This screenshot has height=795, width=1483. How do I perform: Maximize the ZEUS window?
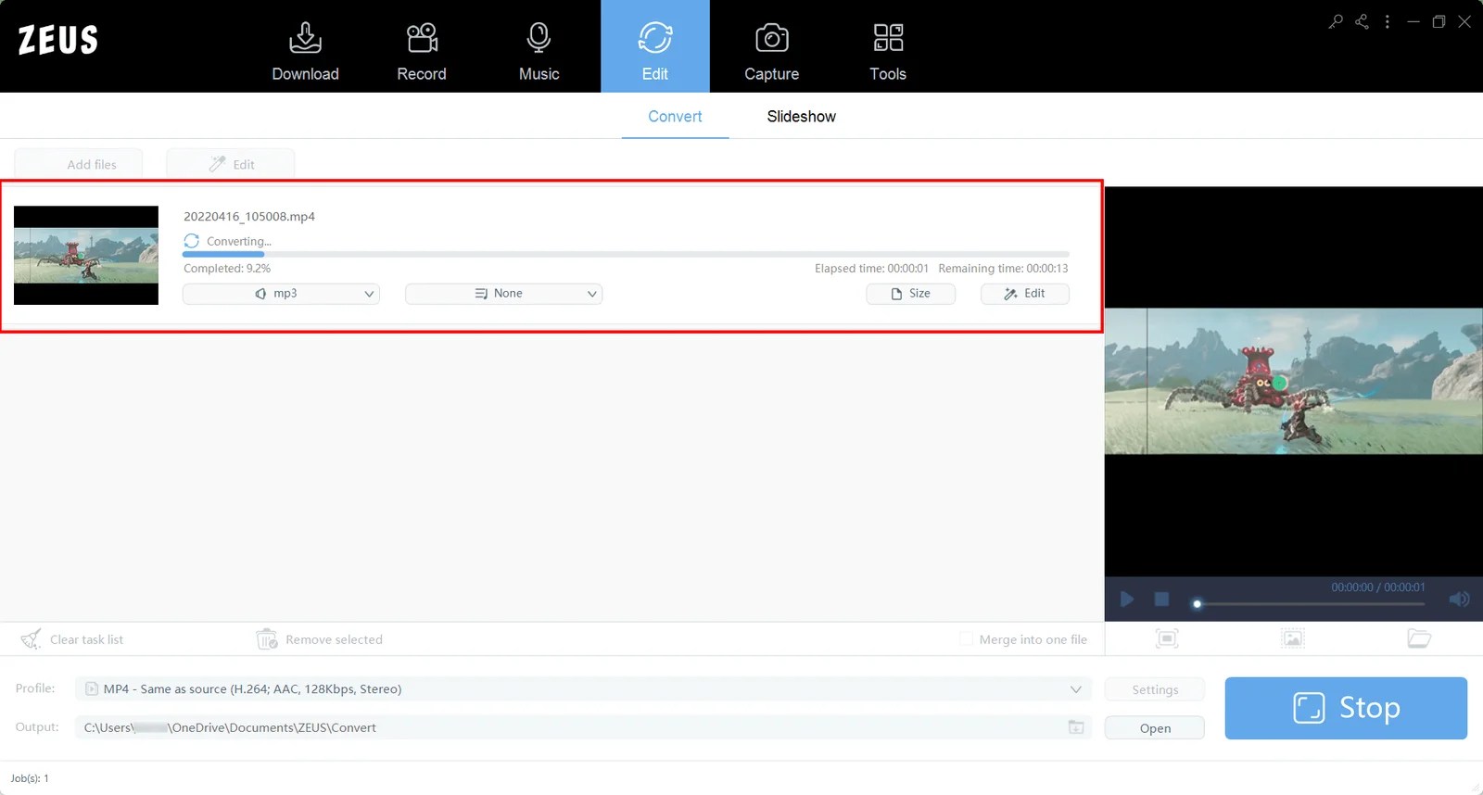tap(1439, 21)
